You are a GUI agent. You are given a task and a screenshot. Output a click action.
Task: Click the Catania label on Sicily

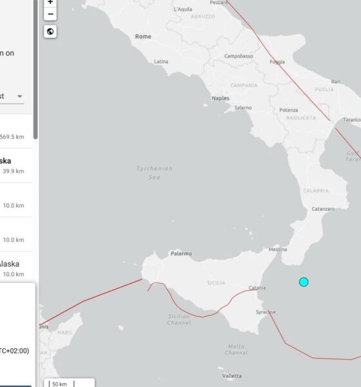pos(257,288)
